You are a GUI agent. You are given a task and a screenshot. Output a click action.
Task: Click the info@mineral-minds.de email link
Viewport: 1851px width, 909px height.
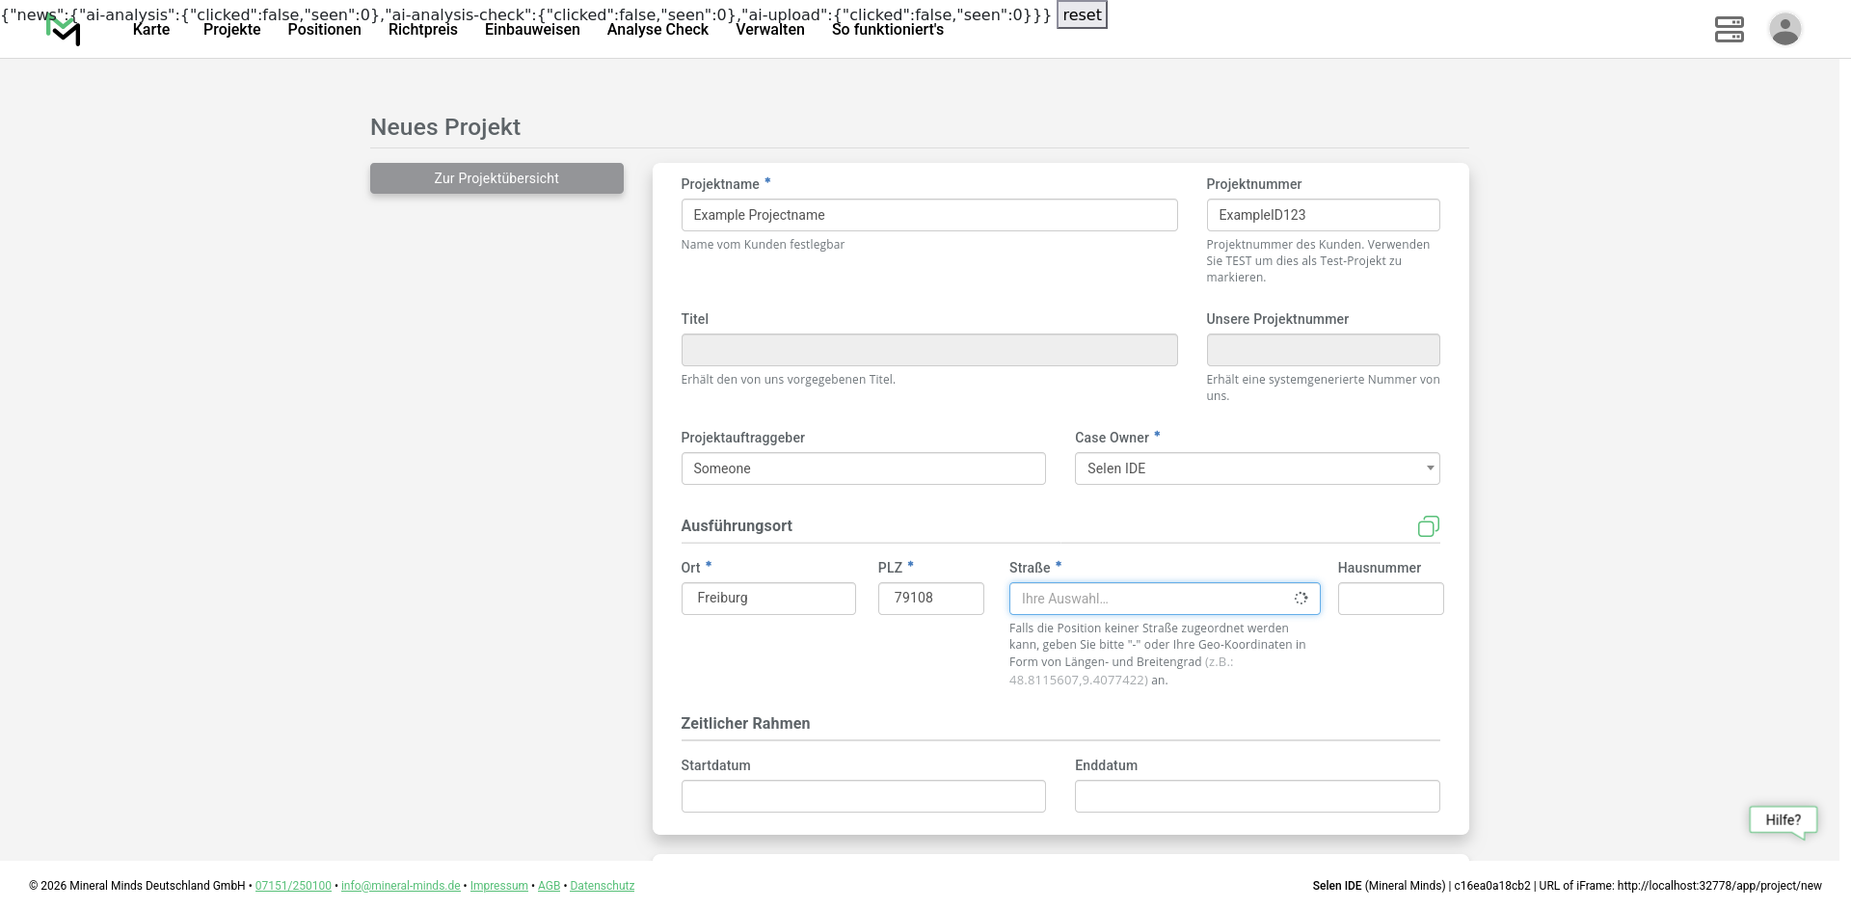click(400, 886)
